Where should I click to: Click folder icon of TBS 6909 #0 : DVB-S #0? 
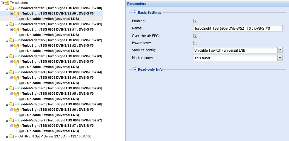[x=16, y=13]
